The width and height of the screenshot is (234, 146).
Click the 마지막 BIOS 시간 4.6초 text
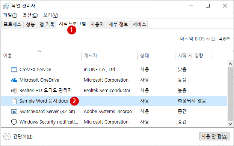click(x=205, y=39)
